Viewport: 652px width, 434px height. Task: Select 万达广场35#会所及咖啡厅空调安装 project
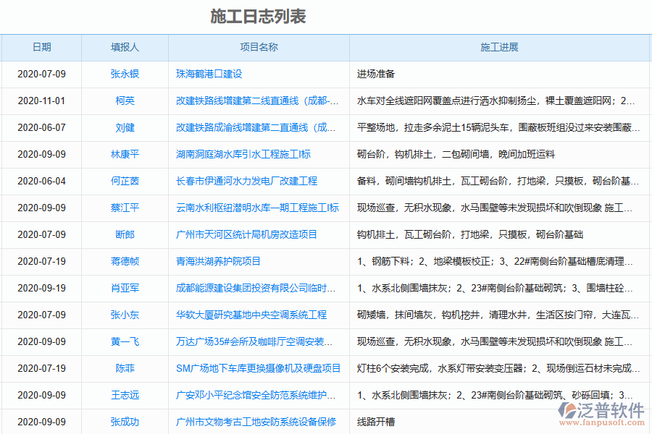(x=259, y=342)
